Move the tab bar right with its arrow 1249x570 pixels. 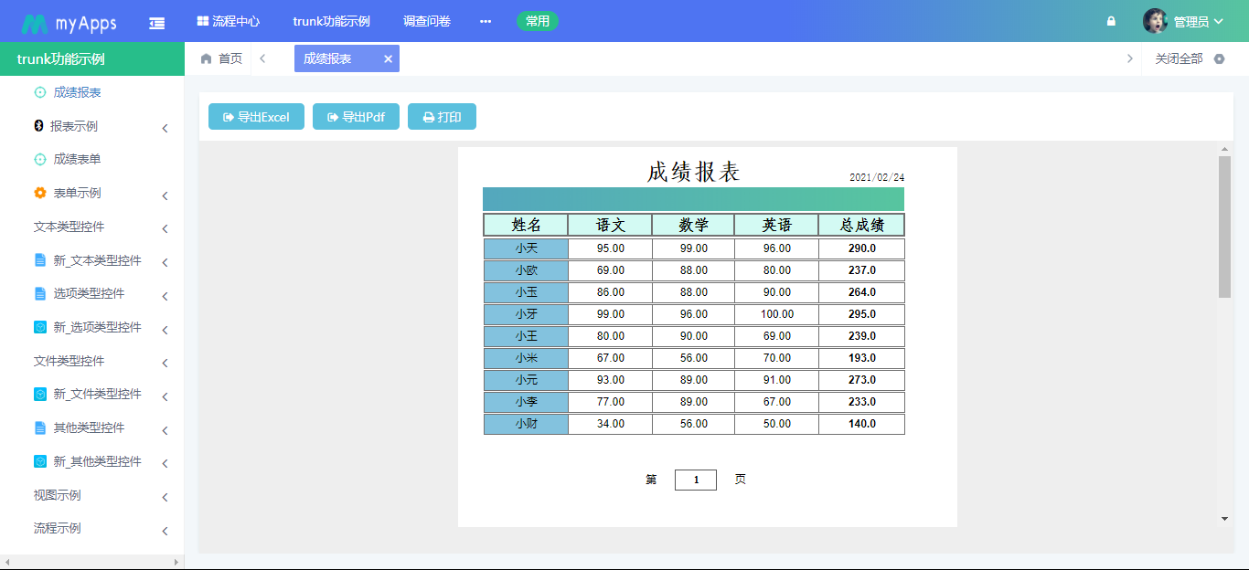tap(1129, 58)
